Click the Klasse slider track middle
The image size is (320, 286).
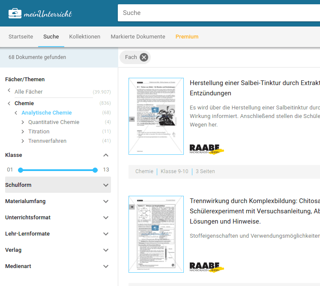58,170
